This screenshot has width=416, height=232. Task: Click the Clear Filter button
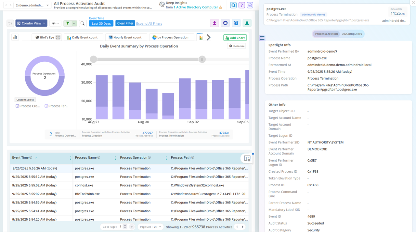(x=125, y=23)
